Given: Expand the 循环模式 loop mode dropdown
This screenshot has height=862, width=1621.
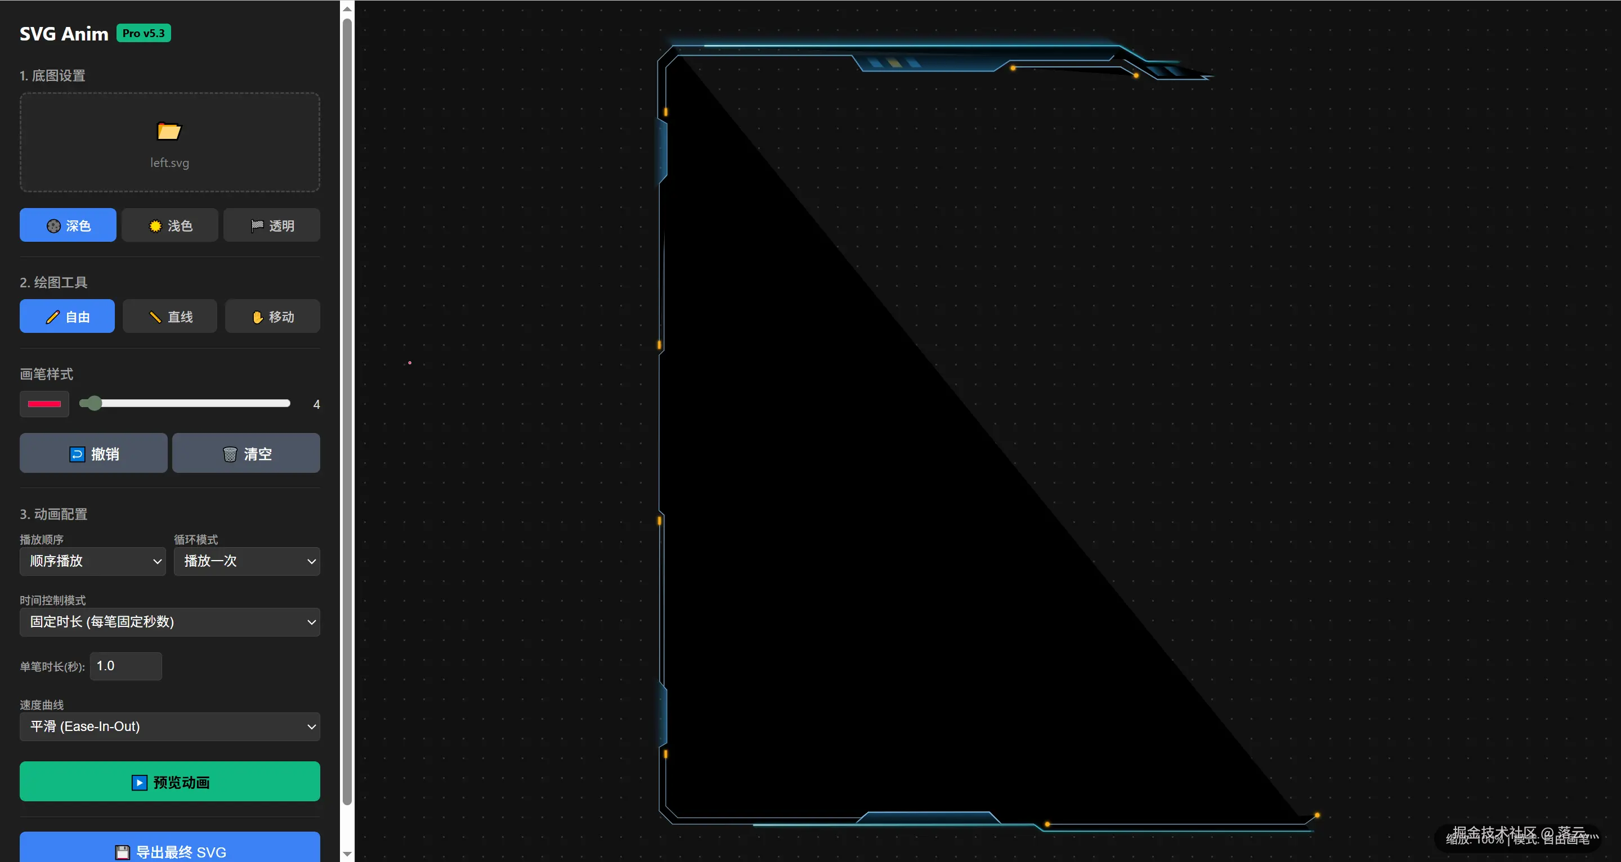Looking at the screenshot, I should tap(247, 561).
